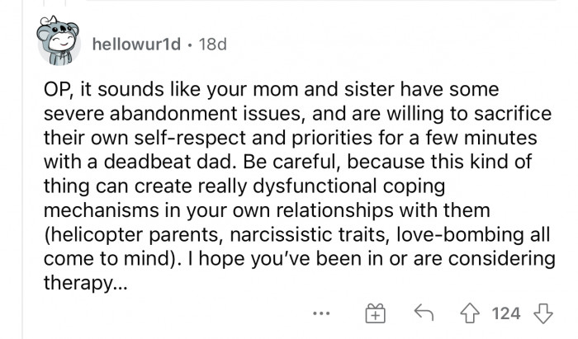Downvote hellowur1d's comment
The width and height of the screenshot is (578, 339).
541,313
